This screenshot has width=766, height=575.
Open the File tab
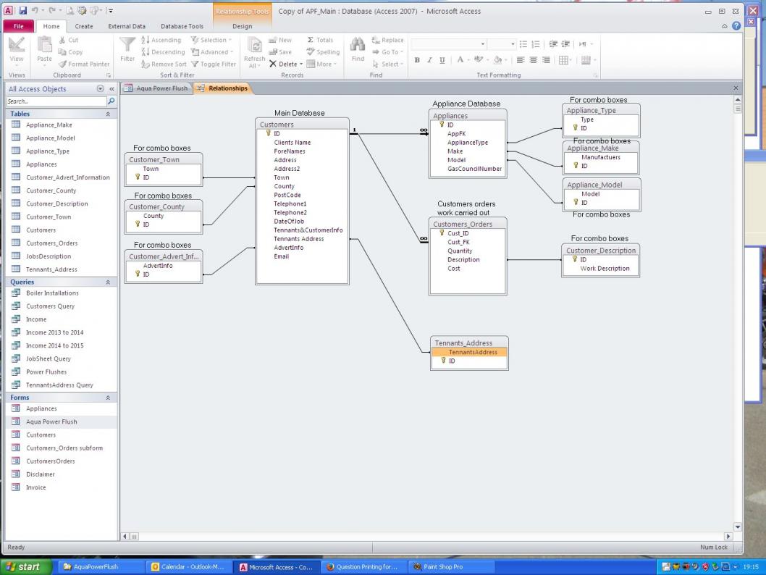coord(19,26)
